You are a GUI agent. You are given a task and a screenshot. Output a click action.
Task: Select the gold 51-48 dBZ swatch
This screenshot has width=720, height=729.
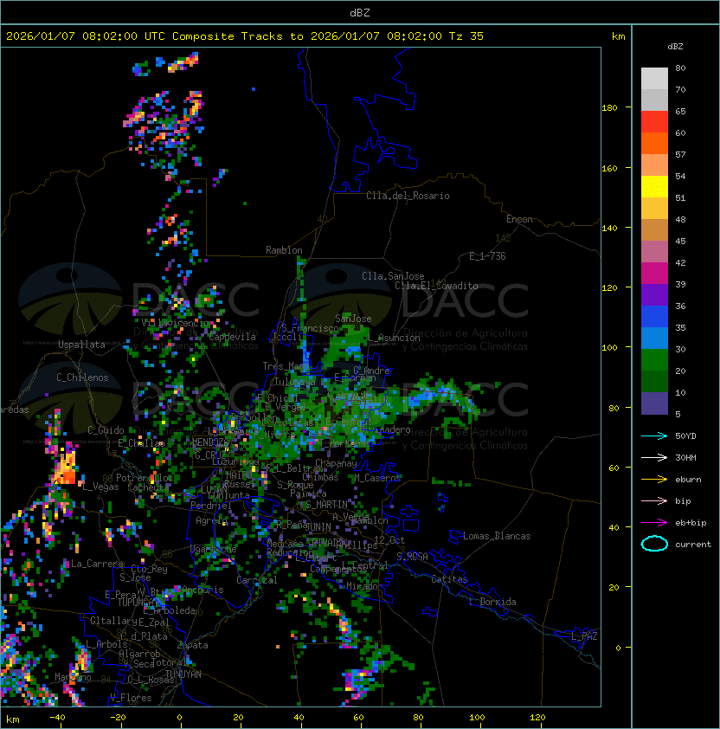pos(654,209)
